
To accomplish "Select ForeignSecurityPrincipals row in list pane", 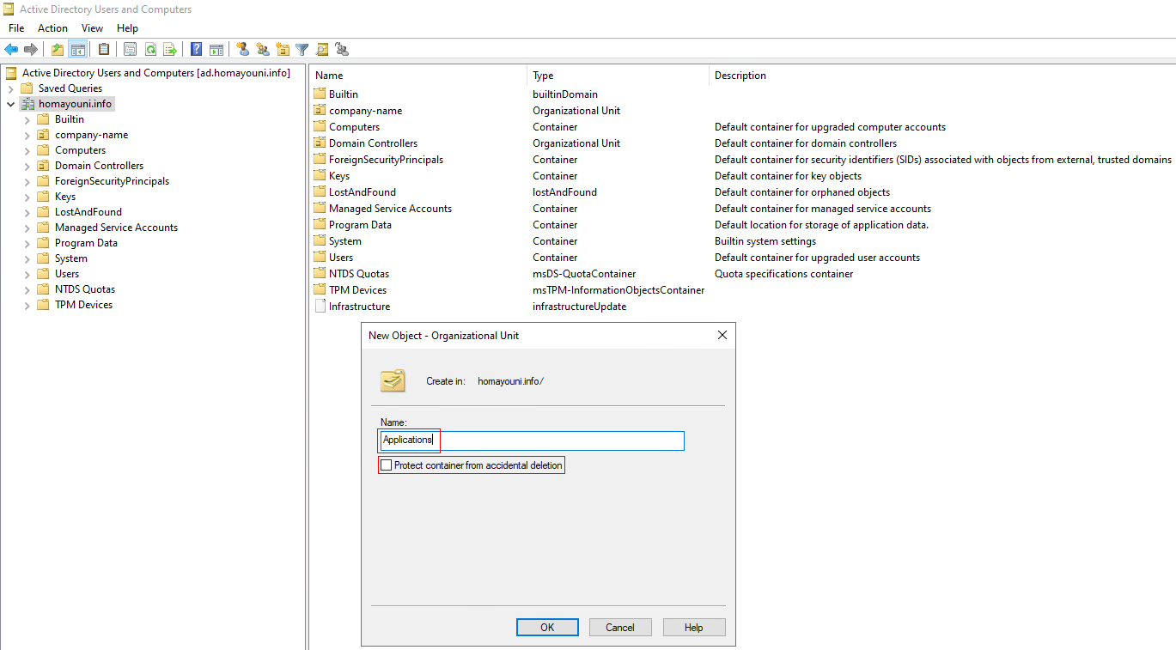I will click(x=742, y=160).
